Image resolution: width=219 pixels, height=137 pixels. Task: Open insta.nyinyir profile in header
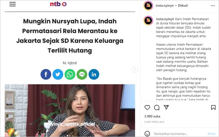click(165, 5)
